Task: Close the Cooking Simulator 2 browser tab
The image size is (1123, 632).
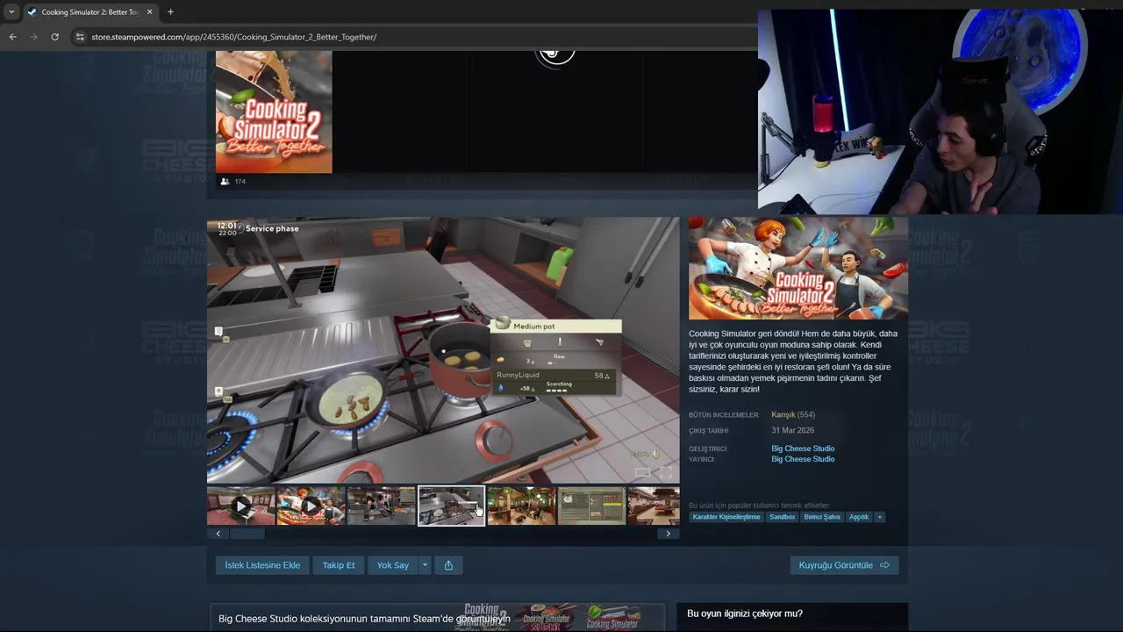Action: point(150,12)
